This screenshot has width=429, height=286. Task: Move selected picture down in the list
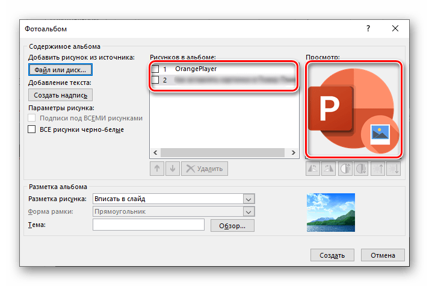173,169
